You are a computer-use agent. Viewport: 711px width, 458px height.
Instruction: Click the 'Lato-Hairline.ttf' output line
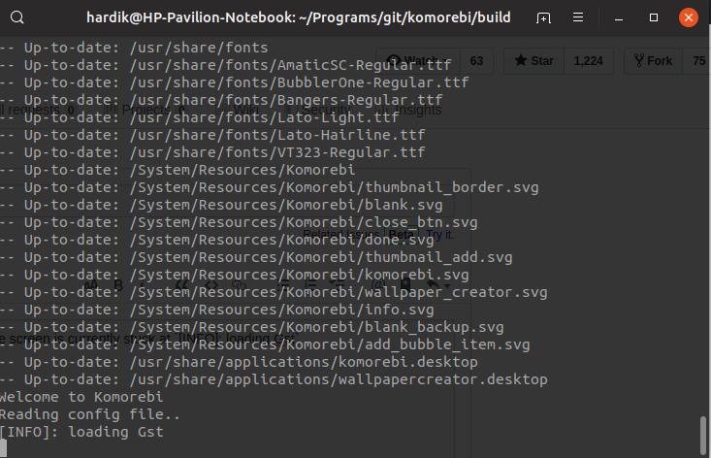212,135
